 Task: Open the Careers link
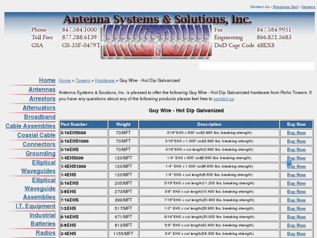coord(308,7)
